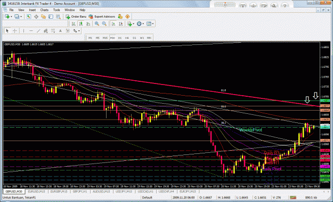Zoom out of the chart
Screen dimensions: 333x202
104,24
